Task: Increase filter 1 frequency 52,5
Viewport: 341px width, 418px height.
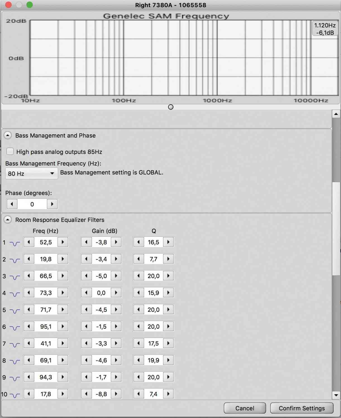Action: point(63,242)
